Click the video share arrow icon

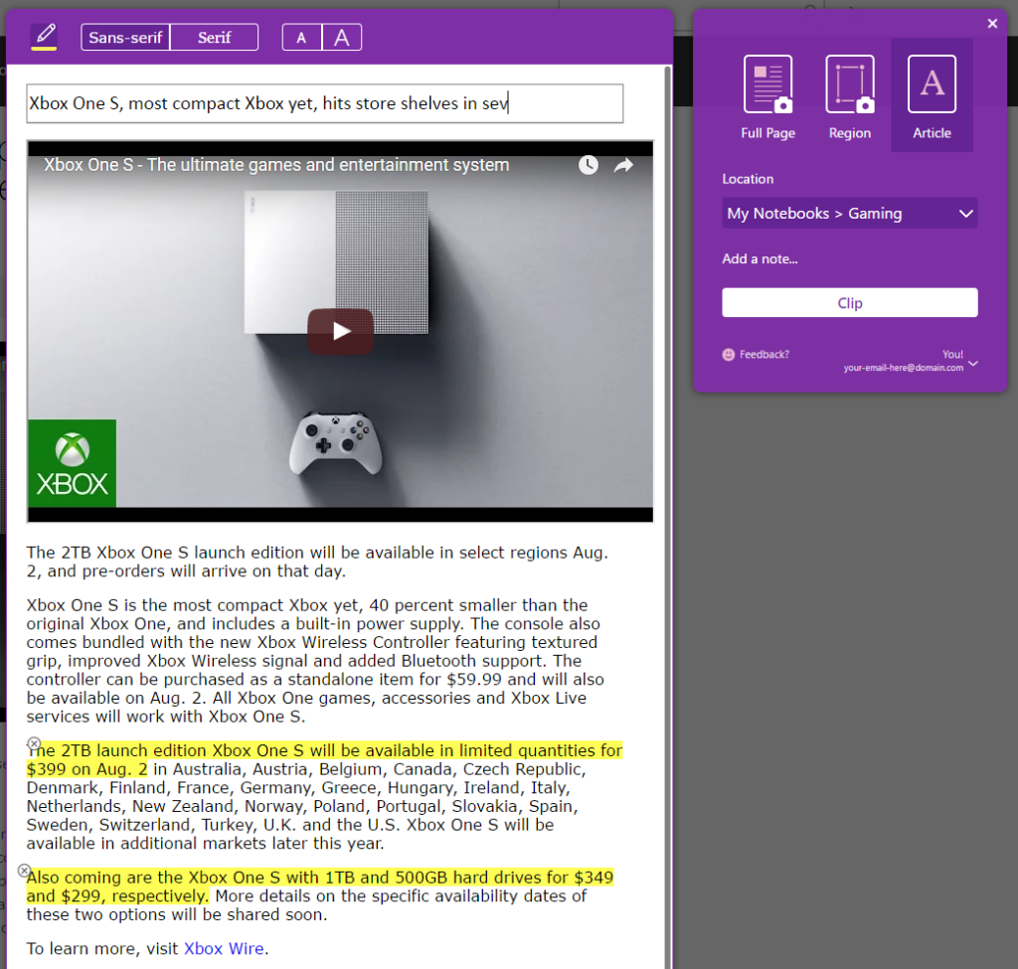coord(623,165)
